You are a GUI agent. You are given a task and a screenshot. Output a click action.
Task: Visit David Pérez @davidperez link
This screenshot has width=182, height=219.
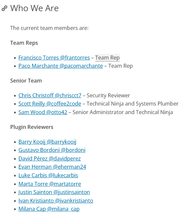coord(49,159)
